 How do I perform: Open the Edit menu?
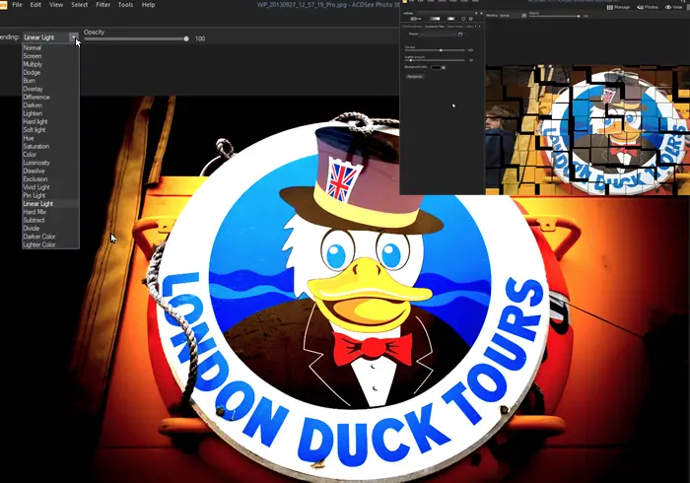coord(35,5)
